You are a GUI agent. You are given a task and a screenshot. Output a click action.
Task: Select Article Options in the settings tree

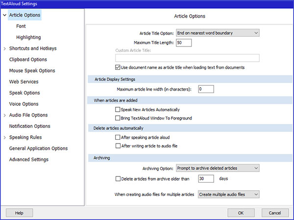coord(25,15)
